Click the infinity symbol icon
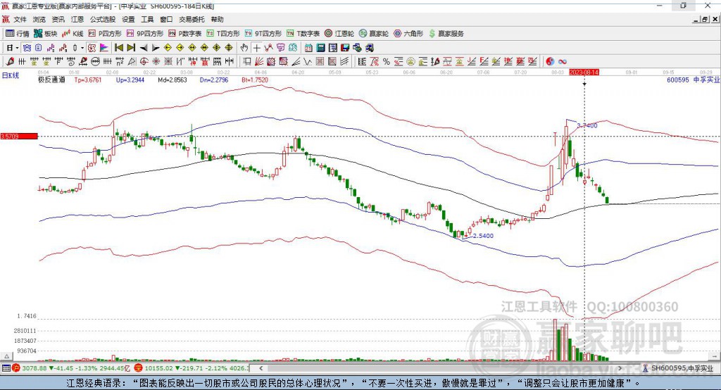Viewport: 721px width, 390px height. click(x=563, y=61)
